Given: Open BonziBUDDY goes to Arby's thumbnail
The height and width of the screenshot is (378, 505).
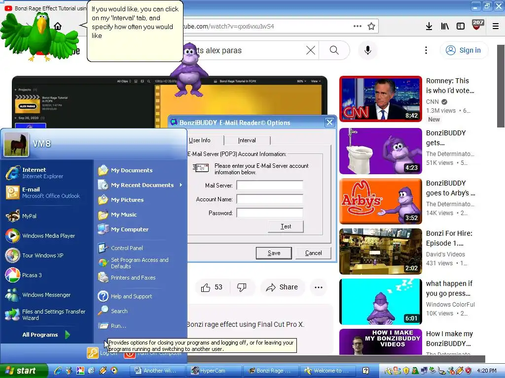Looking at the screenshot, I should [380, 201].
